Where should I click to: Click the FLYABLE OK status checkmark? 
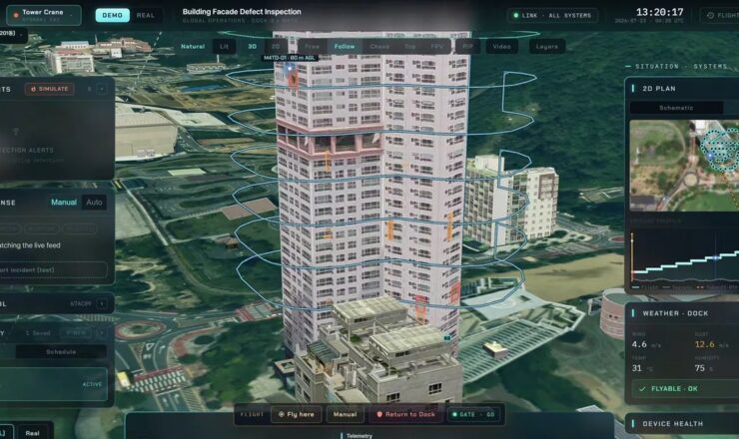[642, 388]
